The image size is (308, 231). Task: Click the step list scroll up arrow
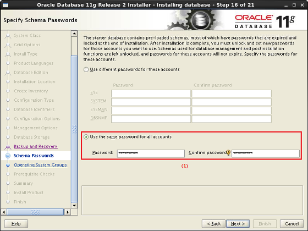point(74,34)
